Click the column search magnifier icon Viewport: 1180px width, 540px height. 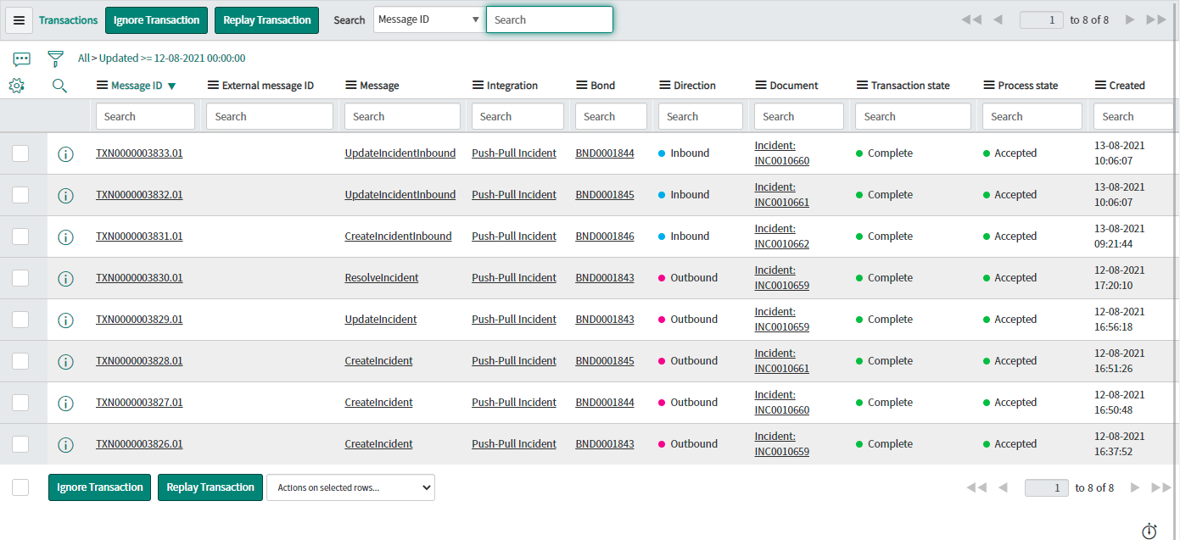point(59,86)
